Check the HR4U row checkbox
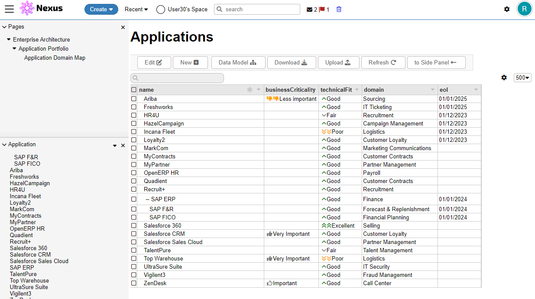This screenshot has height=299, width=535. 134,116
